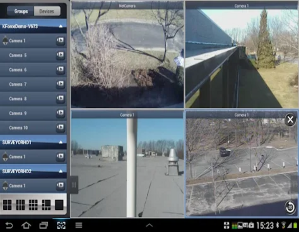Play Camera 5 stream via its play icon
The image size is (299, 232).
[x=60, y=55]
